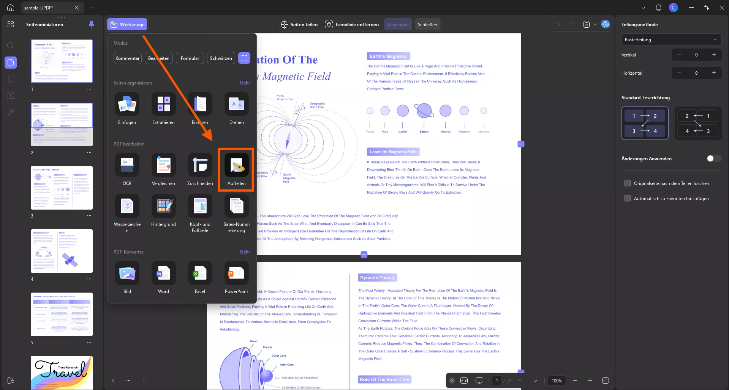729x390 pixels.
Task: Select left-to-right reading order option
Action: coord(645,123)
